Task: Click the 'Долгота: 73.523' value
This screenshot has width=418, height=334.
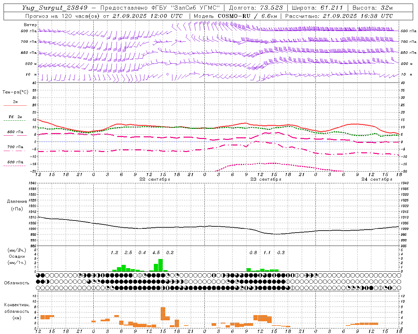Action: (256, 8)
